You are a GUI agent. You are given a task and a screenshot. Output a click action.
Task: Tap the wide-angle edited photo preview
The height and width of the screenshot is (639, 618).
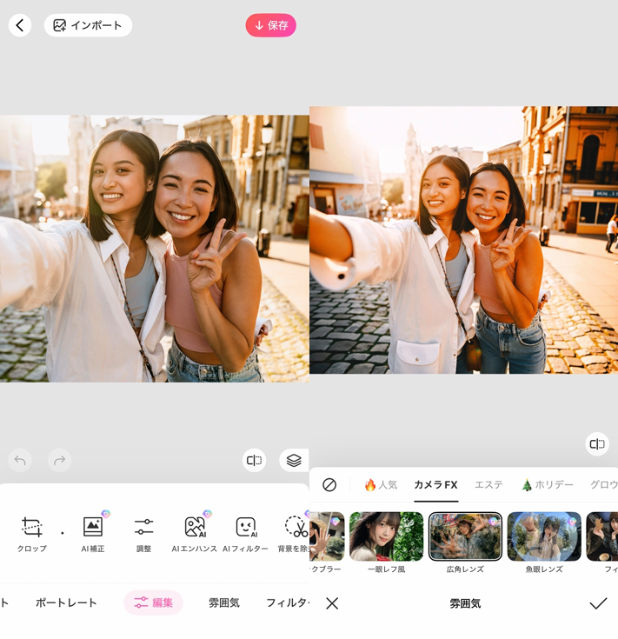click(x=463, y=240)
